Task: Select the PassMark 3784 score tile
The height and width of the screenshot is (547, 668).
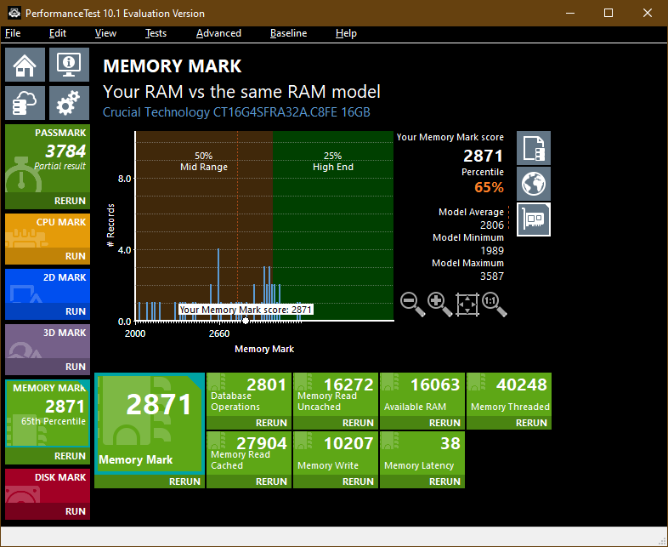Action: point(48,158)
